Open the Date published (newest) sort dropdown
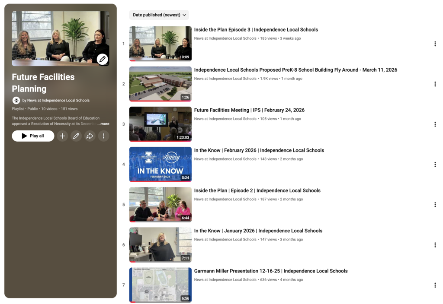The image size is (443, 304). click(x=159, y=15)
